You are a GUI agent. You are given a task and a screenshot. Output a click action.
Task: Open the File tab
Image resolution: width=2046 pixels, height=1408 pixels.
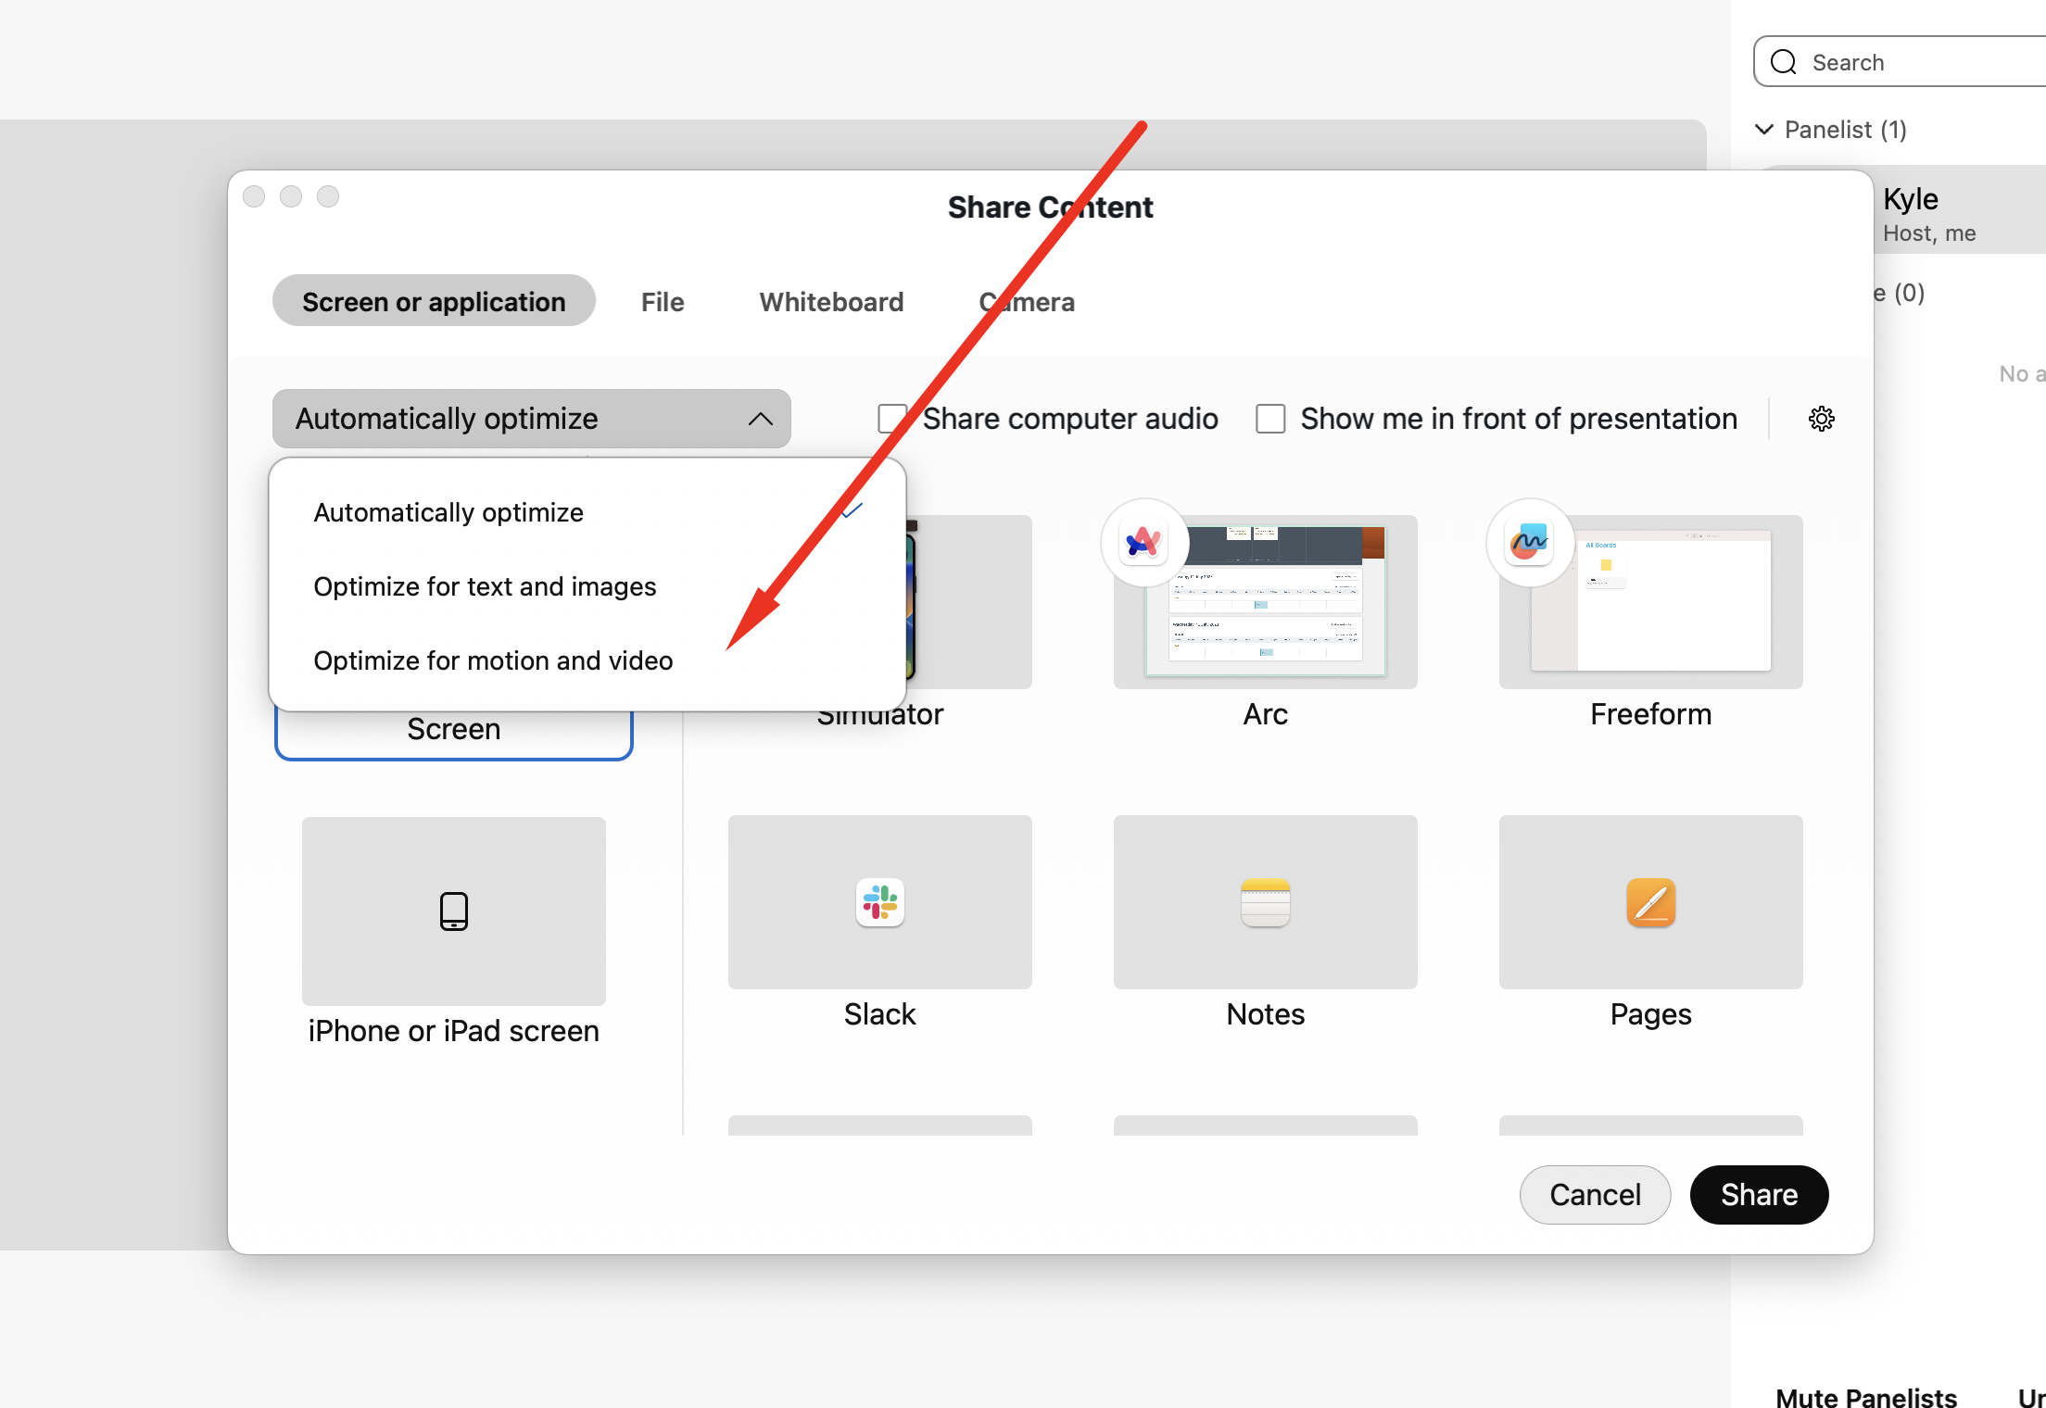tap(662, 302)
